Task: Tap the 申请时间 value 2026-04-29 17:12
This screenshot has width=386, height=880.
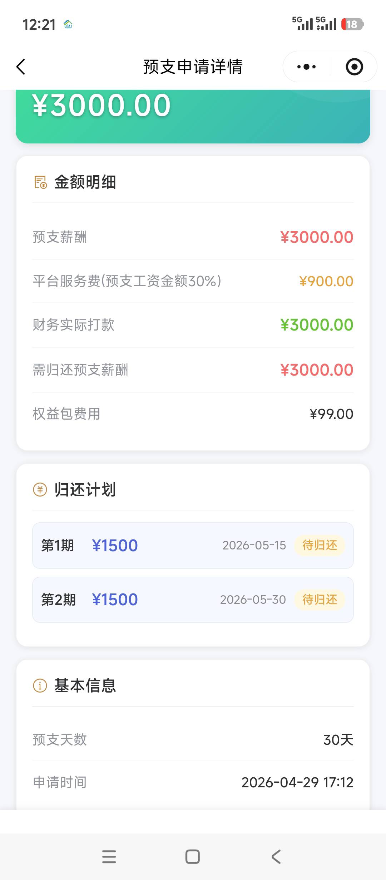Action: click(297, 782)
